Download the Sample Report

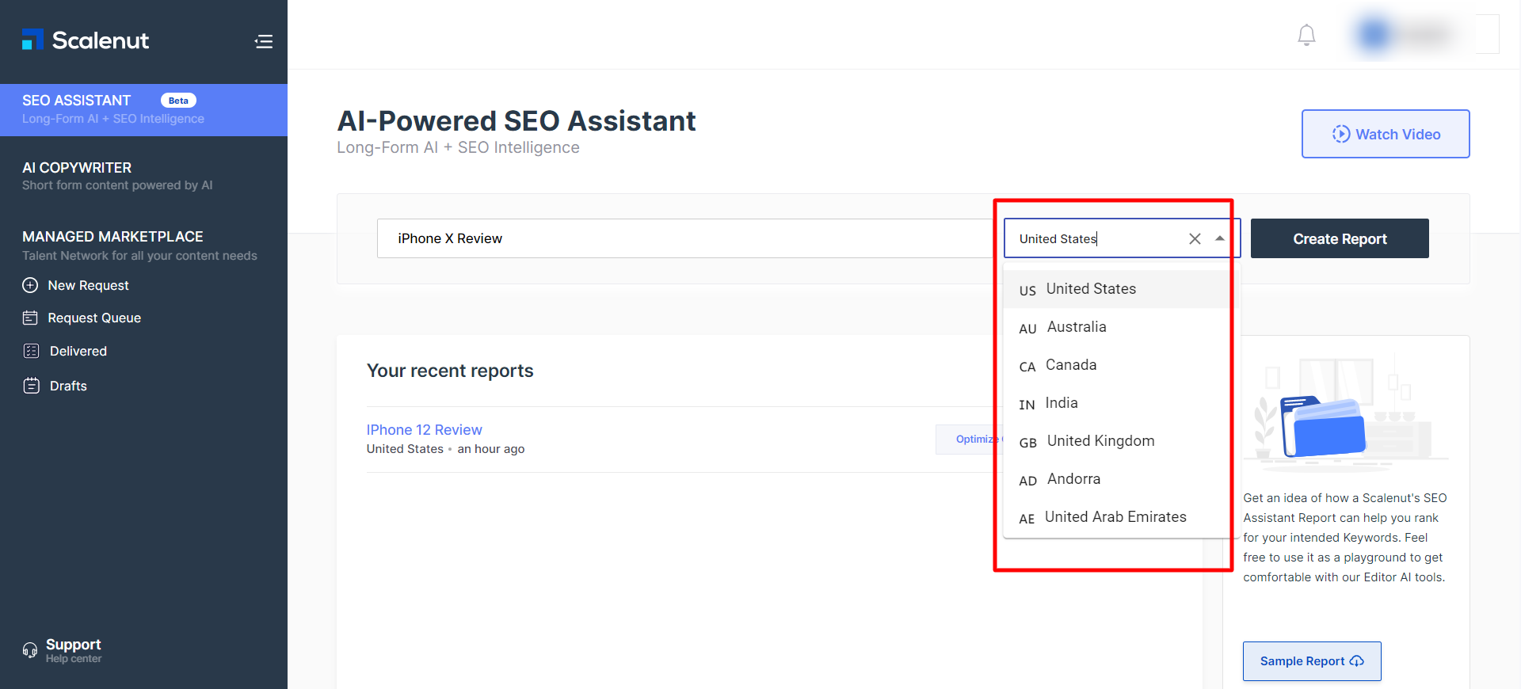coord(1312,661)
